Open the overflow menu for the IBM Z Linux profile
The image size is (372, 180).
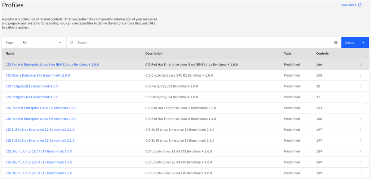(361, 64)
